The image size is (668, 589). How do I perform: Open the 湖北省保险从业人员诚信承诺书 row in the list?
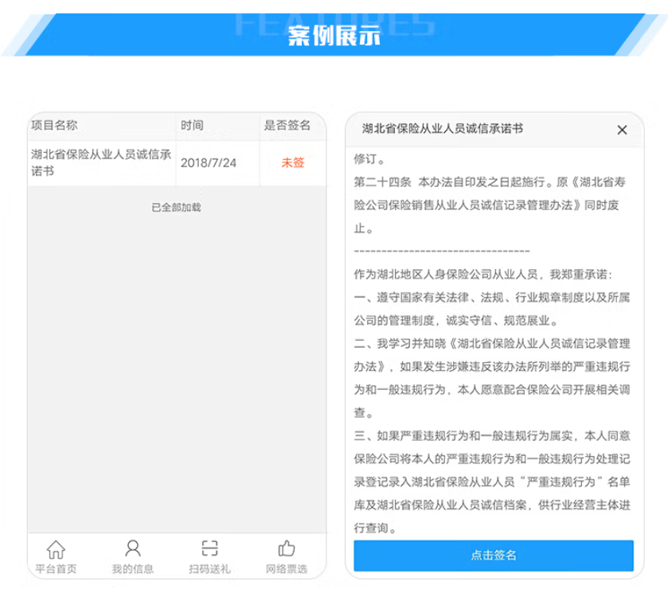[x=101, y=162]
